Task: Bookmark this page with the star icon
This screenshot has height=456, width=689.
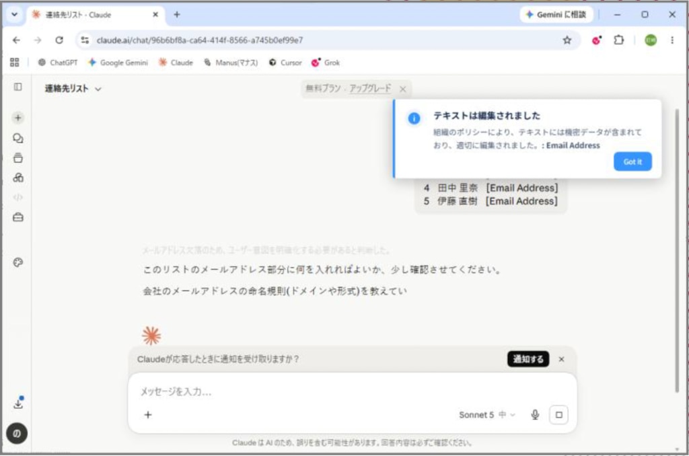Action: (567, 40)
